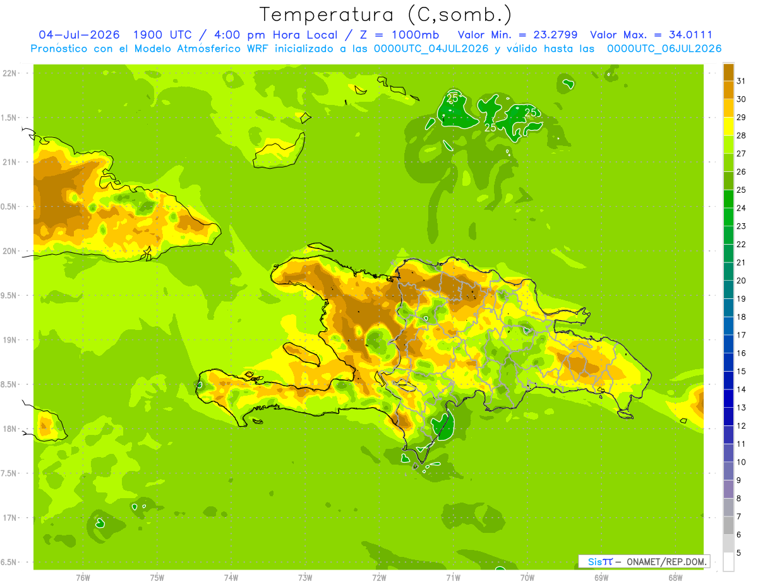
Task: Pick the legend swatch between 30 and 31
Action: coord(728,90)
